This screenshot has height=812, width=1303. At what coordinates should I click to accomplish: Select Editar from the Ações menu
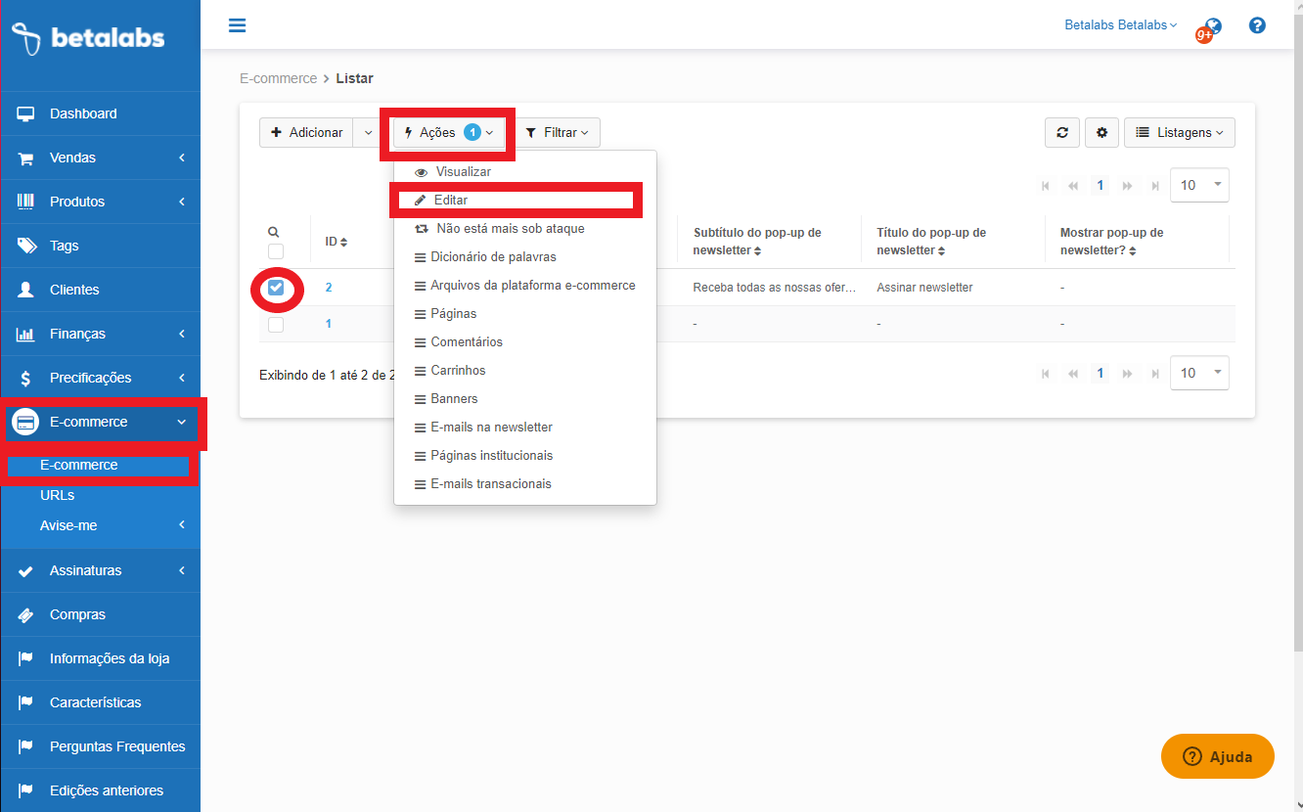pyautogui.click(x=451, y=200)
